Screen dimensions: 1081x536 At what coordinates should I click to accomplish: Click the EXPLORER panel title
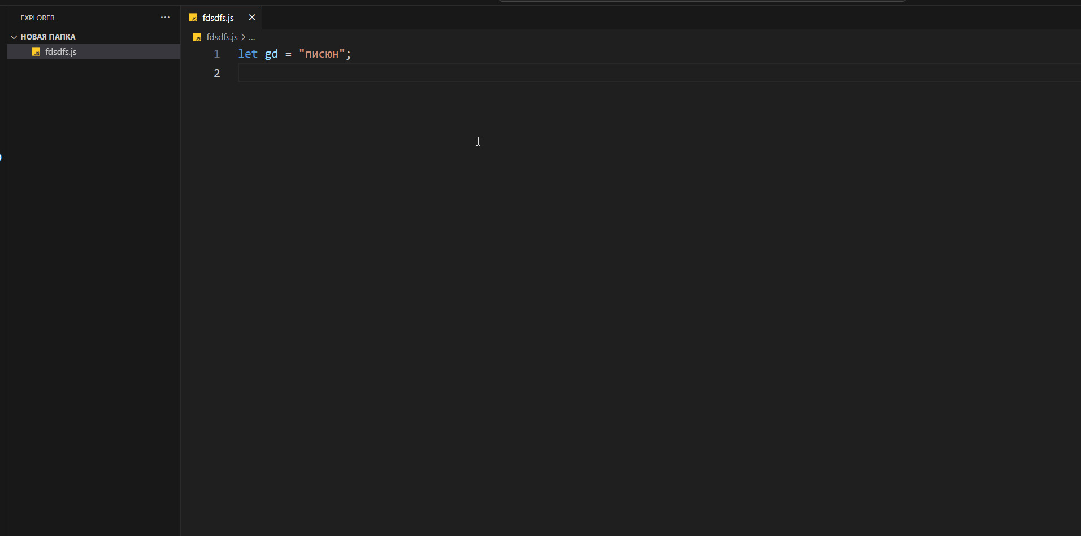[38, 18]
